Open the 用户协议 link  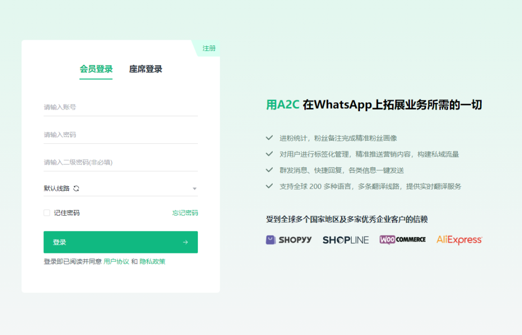click(116, 262)
